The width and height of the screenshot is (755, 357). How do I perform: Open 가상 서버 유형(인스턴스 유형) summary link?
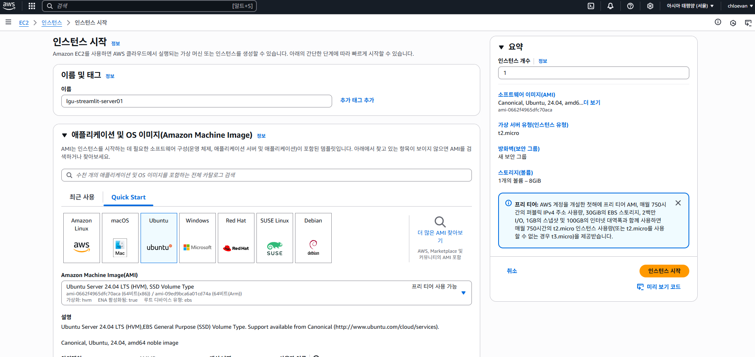coord(533,125)
